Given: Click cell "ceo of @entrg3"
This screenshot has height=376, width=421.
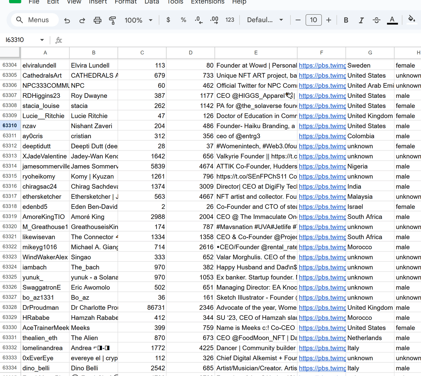Looking at the screenshot, I should 256,136.
